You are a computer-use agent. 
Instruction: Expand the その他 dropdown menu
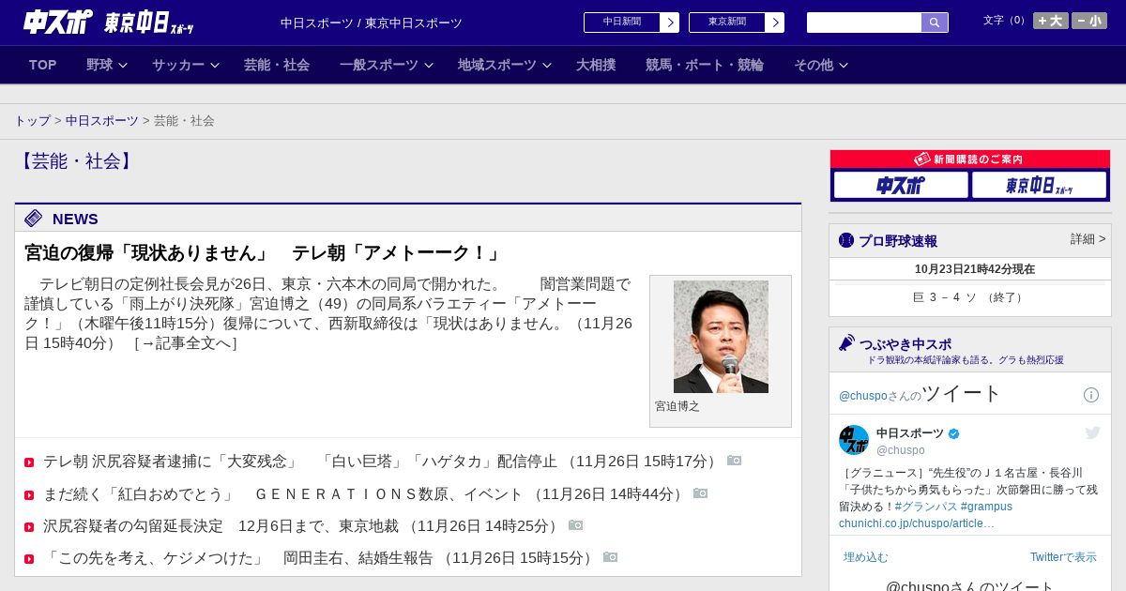[x=821, y=65]
